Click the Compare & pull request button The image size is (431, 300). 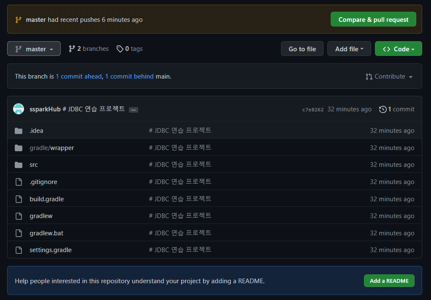pos(373,19)
